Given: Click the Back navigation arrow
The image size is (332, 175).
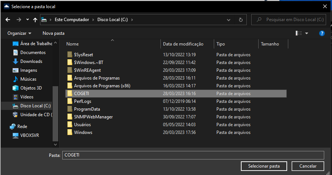Looking at the screenshot, I should (8, 20).
